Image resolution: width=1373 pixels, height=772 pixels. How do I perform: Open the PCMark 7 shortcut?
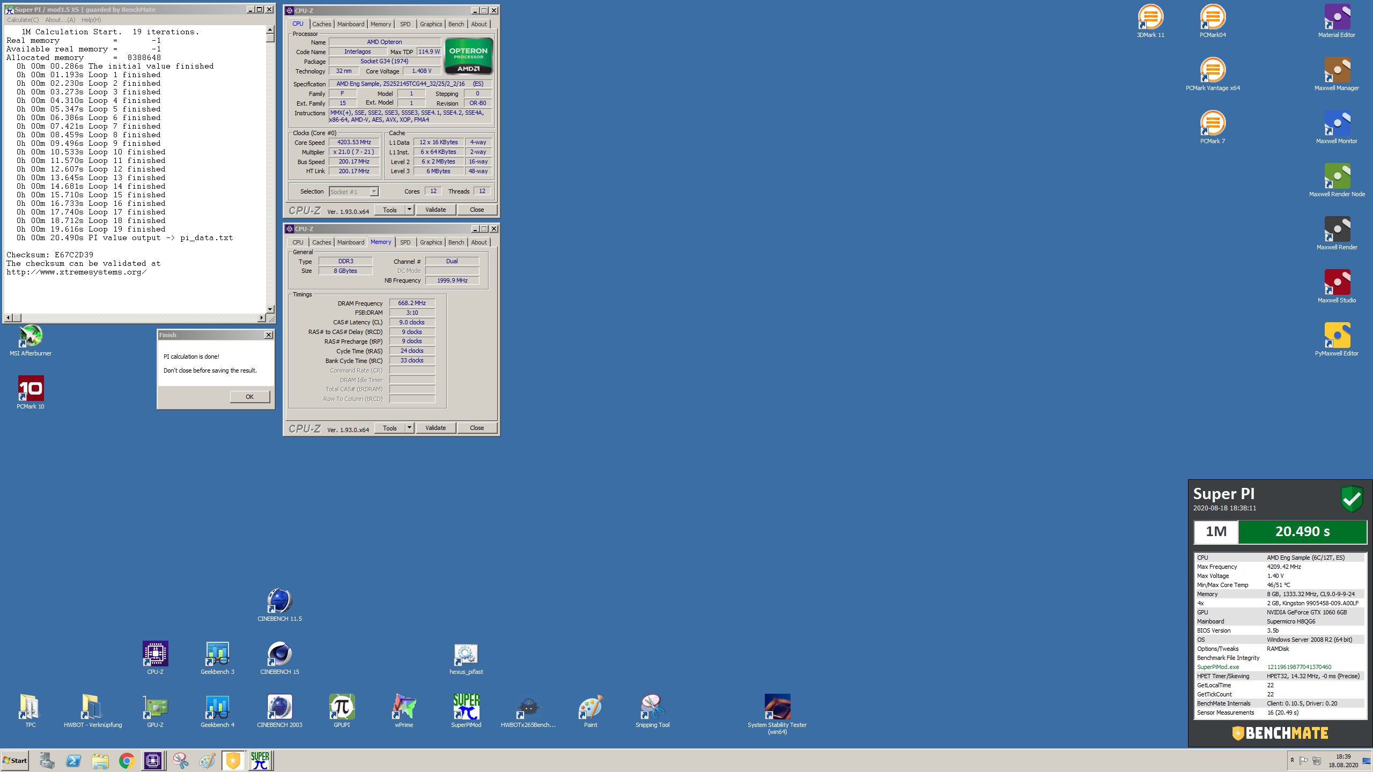[1213, 128]
